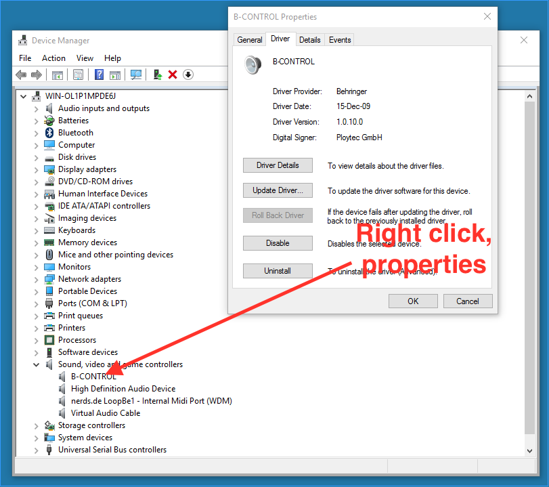Click the Back arrow in Device Manager toolbar
This screenshot has height=487, width=549.
(x=22, y=75)
